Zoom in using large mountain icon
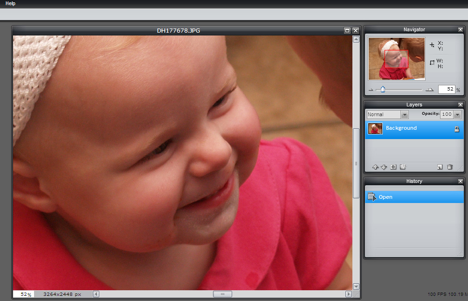468x301 pixels. pyautogui.click(x=429, y=89)
